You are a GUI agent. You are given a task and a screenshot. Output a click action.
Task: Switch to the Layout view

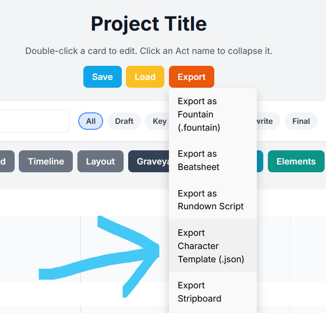(100, 161)
